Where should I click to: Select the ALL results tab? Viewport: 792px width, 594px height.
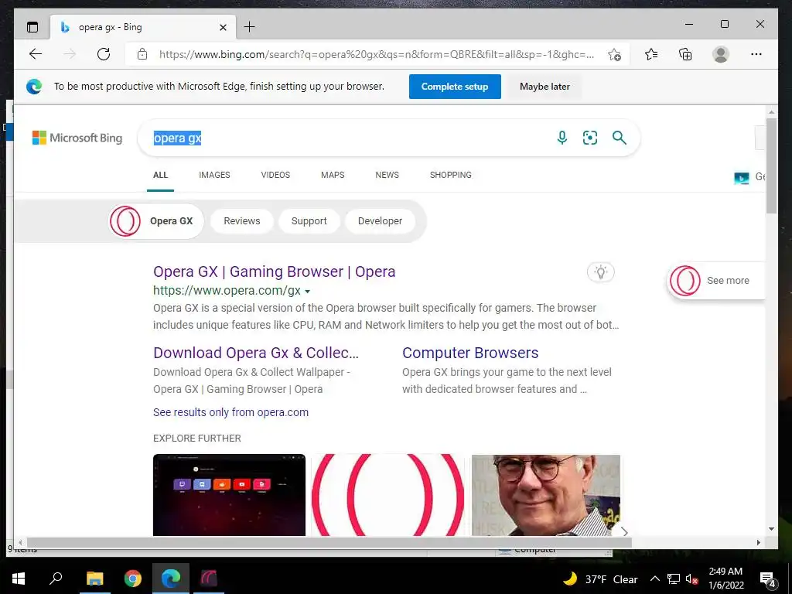[x=160, y=175]
